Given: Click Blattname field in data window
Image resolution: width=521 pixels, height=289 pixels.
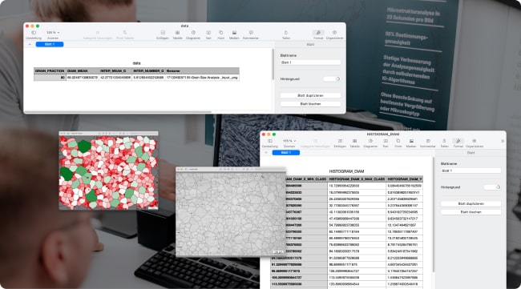Looking at the screenshot, I should 310,62.
